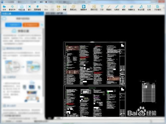
Task: Launch 图纸对比 drawing compare
Action: 73,8
